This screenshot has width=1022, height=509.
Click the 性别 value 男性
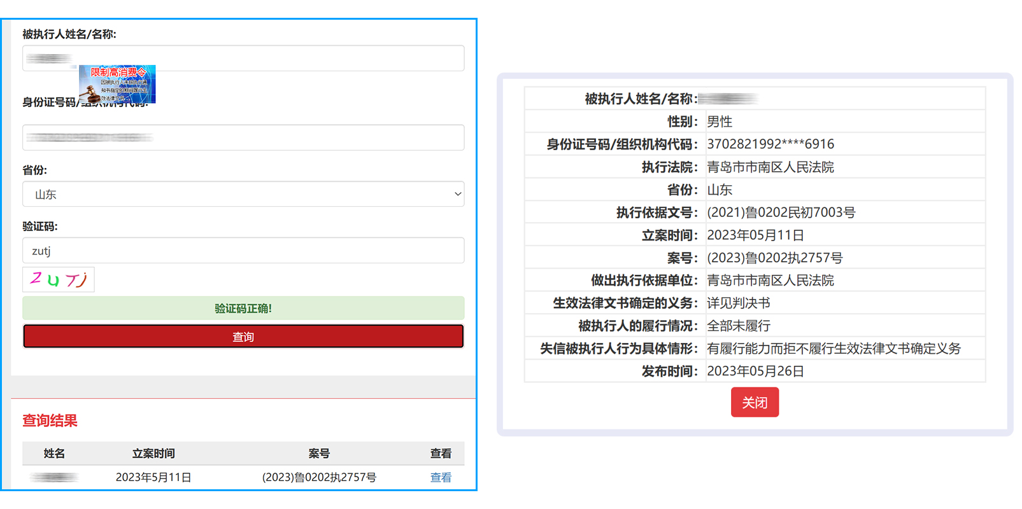click(720, 122)
